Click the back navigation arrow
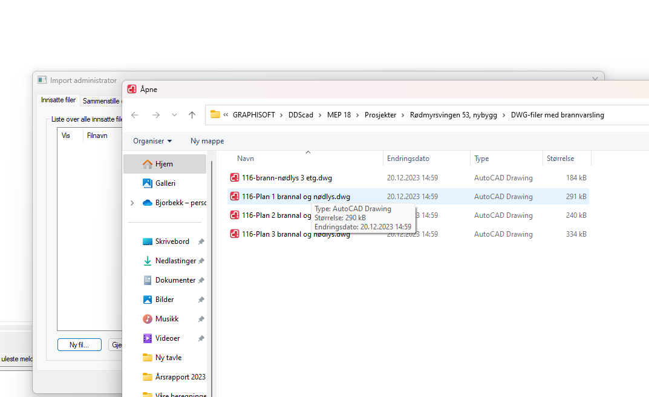The image size is (649, 397). coord(135,115)
